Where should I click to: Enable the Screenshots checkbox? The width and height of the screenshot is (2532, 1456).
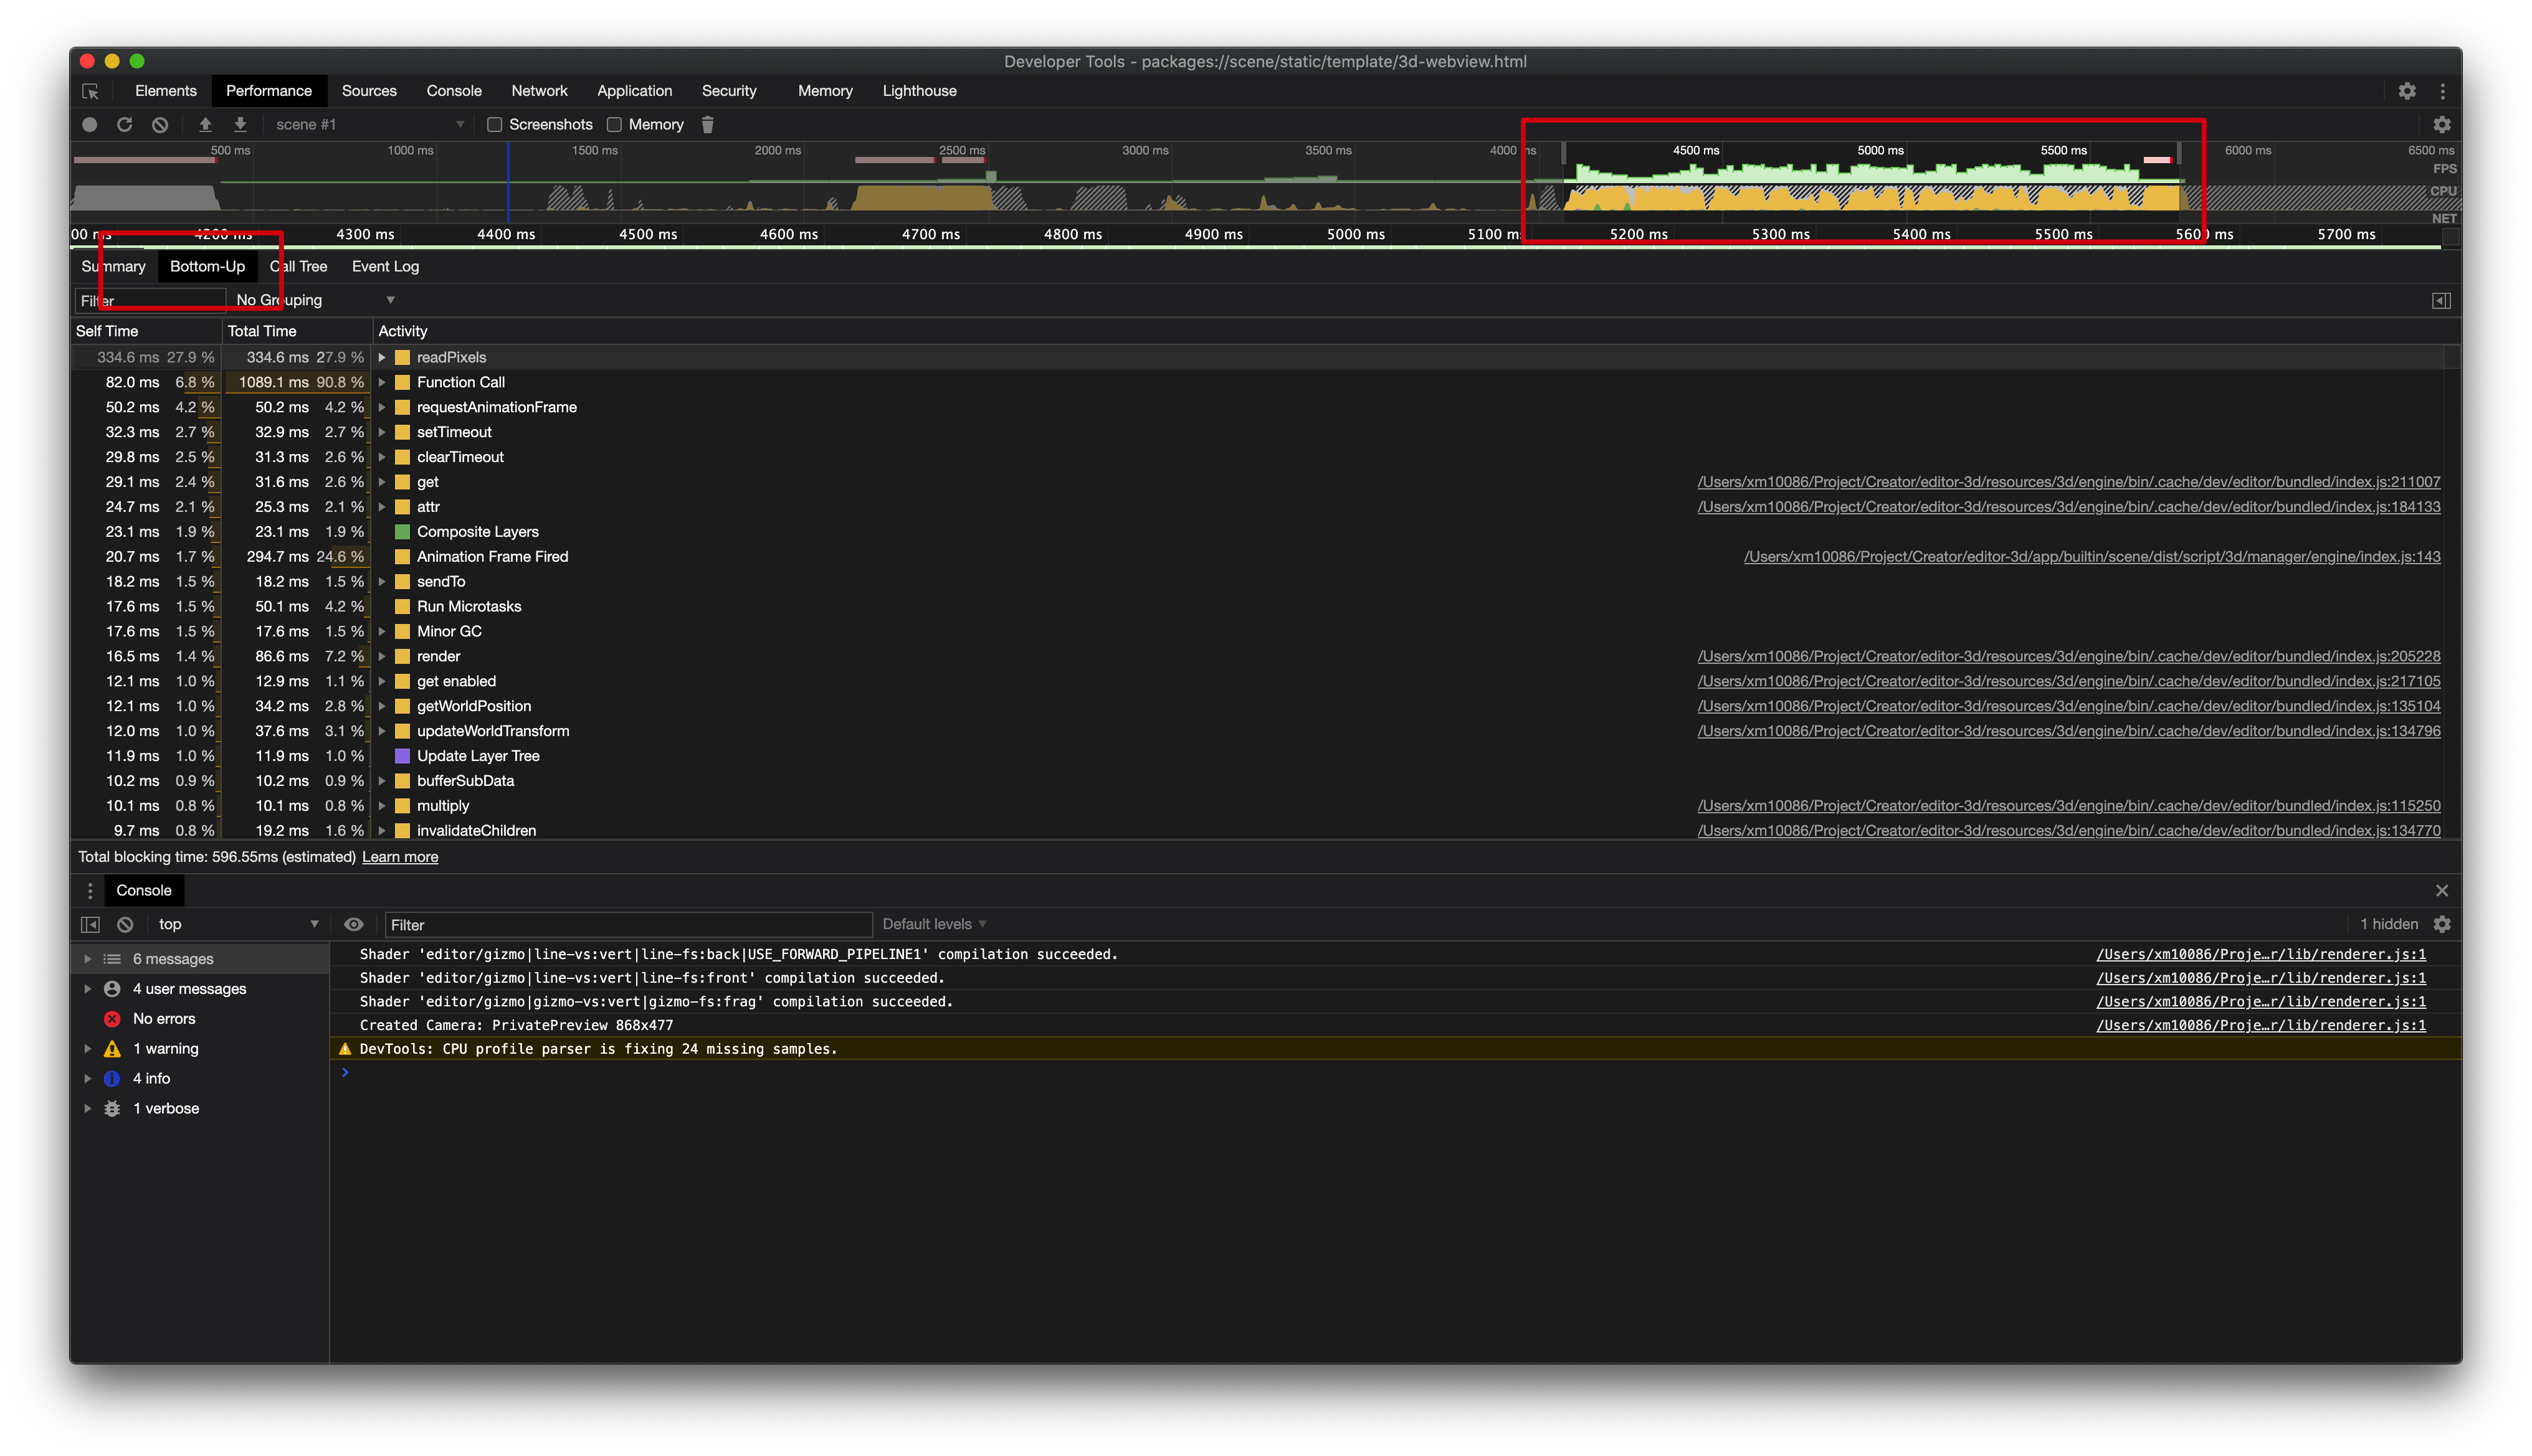coord(494,125)
